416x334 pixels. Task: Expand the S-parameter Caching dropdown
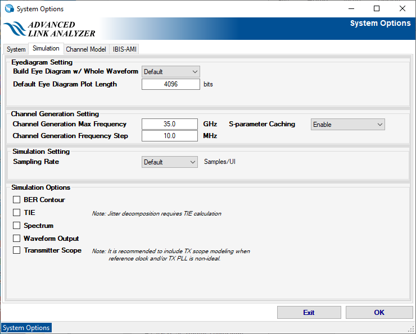click(x=347, y=125)
